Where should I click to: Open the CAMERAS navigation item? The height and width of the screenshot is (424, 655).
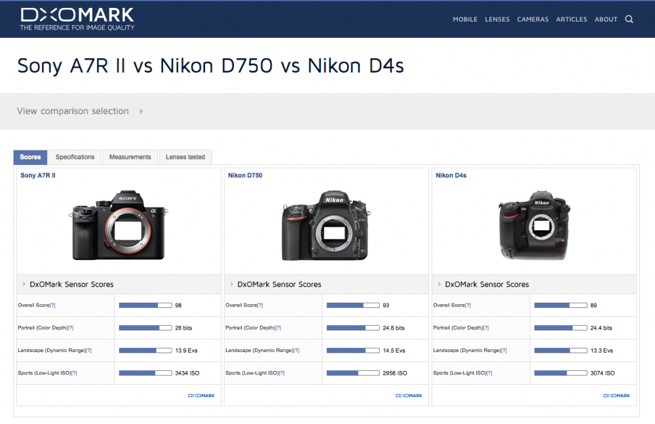[x=533, y=19]
